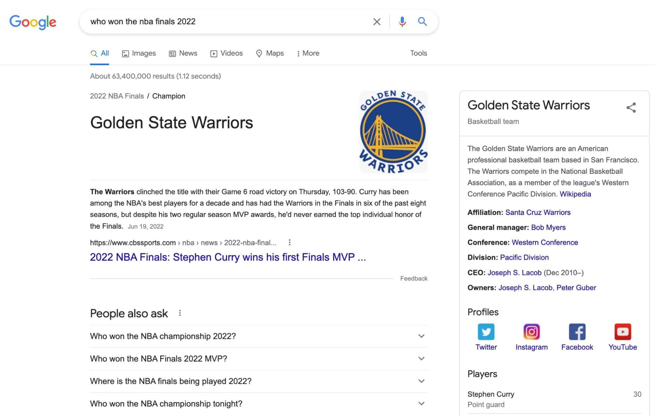Screen dimensions: 655x416
Task: Switch to the News tab
Action: pos(183,53)
